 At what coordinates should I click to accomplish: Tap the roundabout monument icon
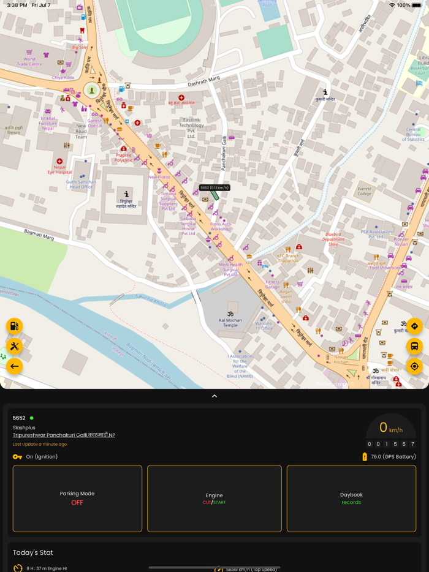(91, 89)
